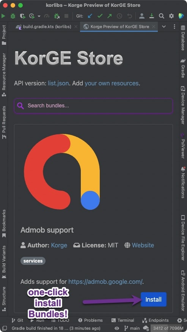Viewport: 187px width, 332px height.
Task: Click the Git update project arrow
Action: point(90,16)
